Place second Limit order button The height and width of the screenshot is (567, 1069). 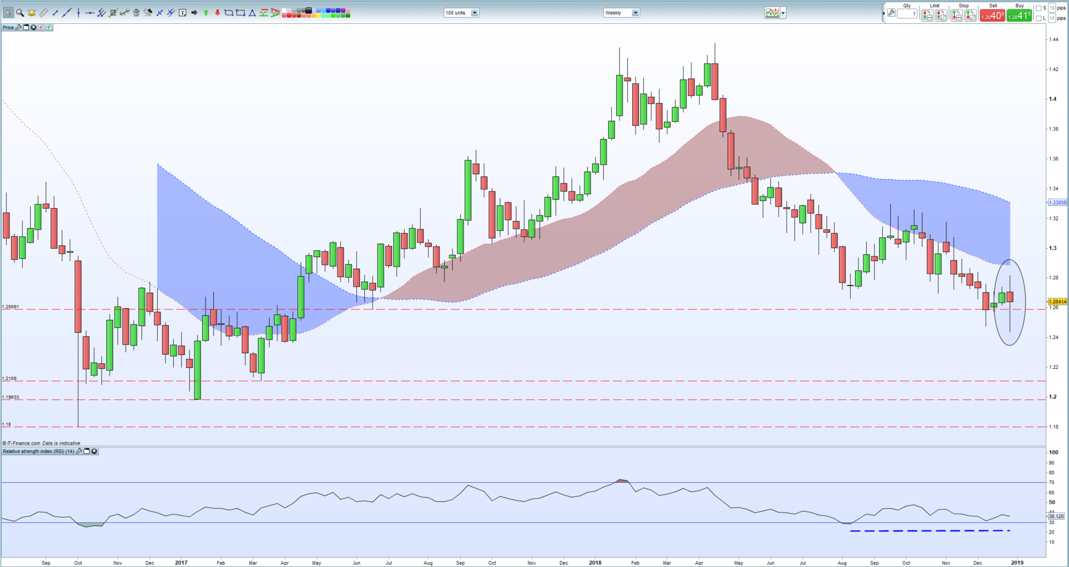pos(941,15)
